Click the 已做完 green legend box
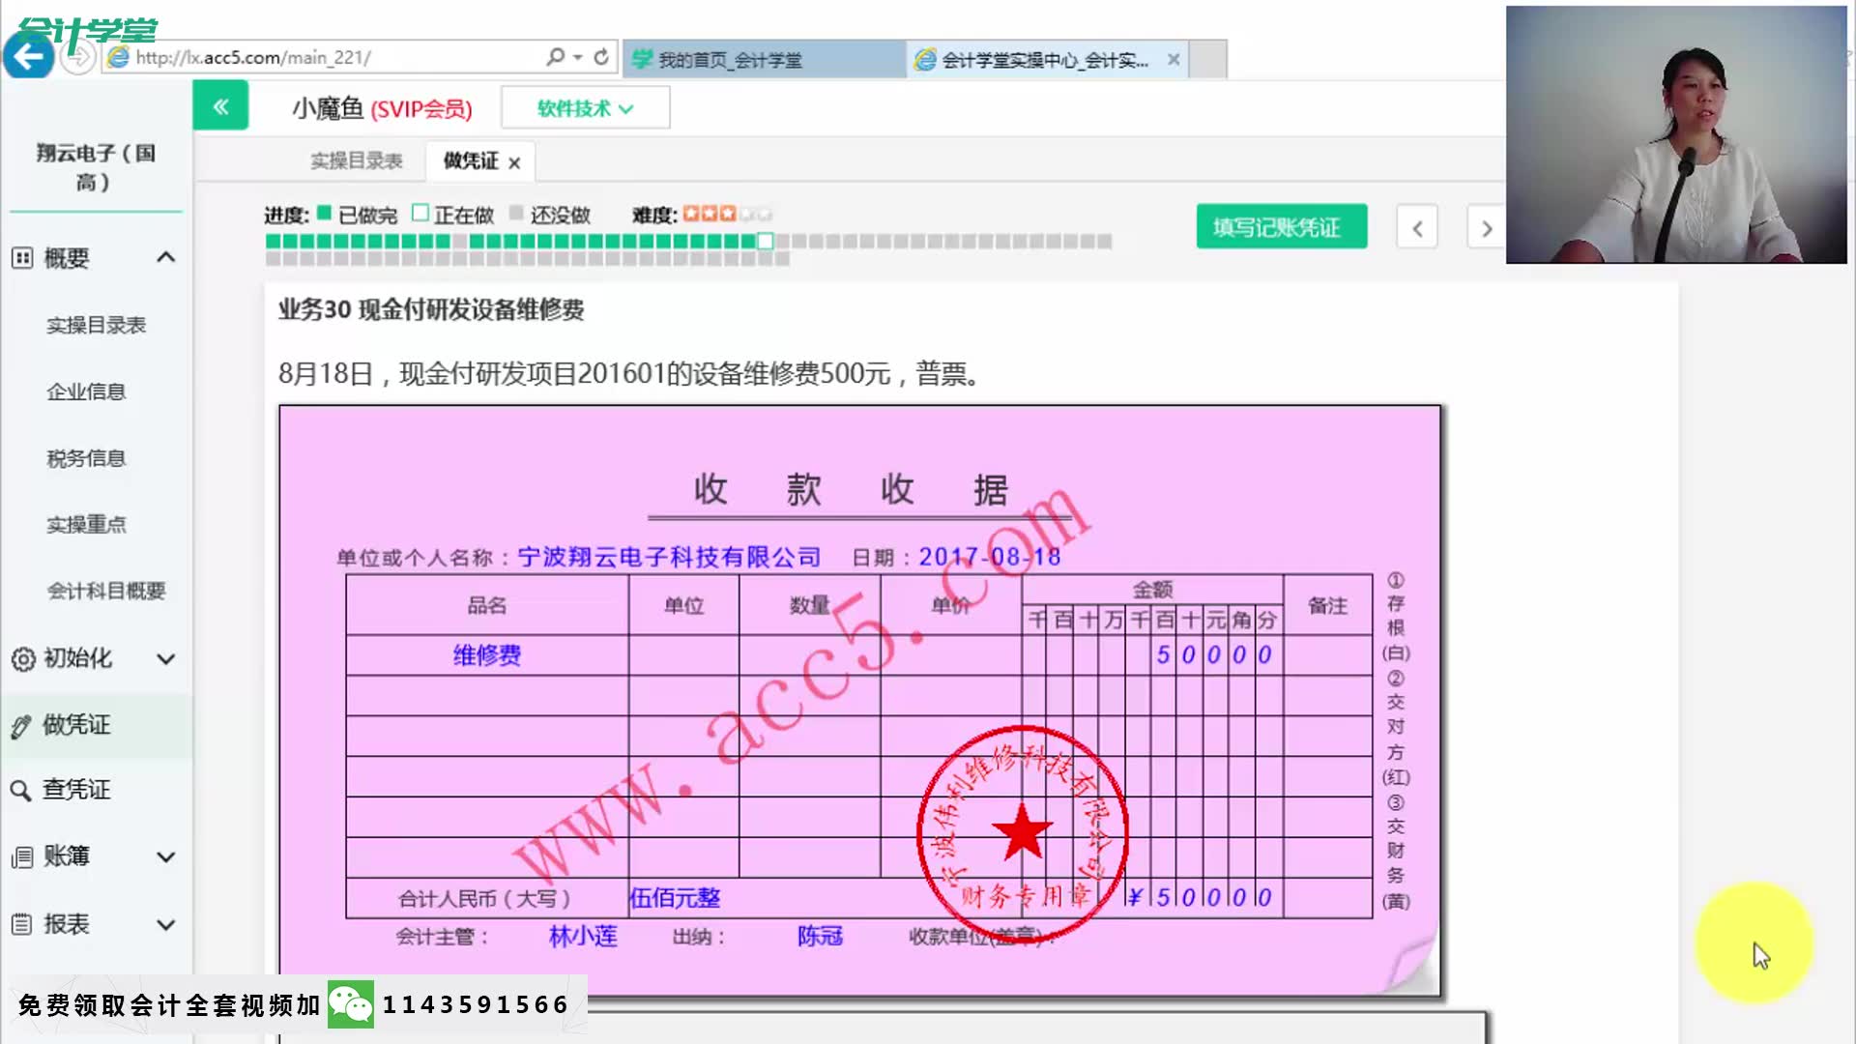The height and width of the screenshot is (1044, 1856). pos(325,213)
